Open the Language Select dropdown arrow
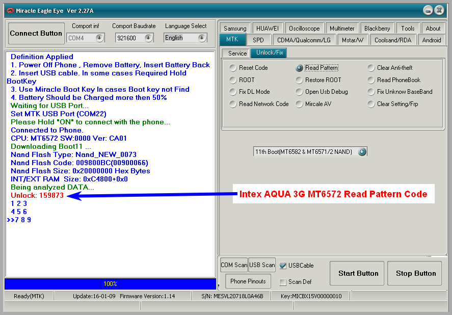 click(x=202, y=38)
